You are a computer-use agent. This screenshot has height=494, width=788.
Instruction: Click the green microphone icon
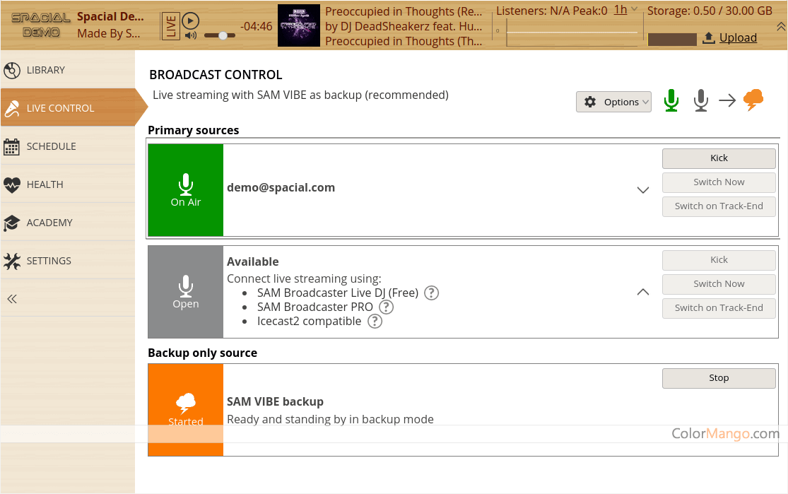tap(671, 101)
